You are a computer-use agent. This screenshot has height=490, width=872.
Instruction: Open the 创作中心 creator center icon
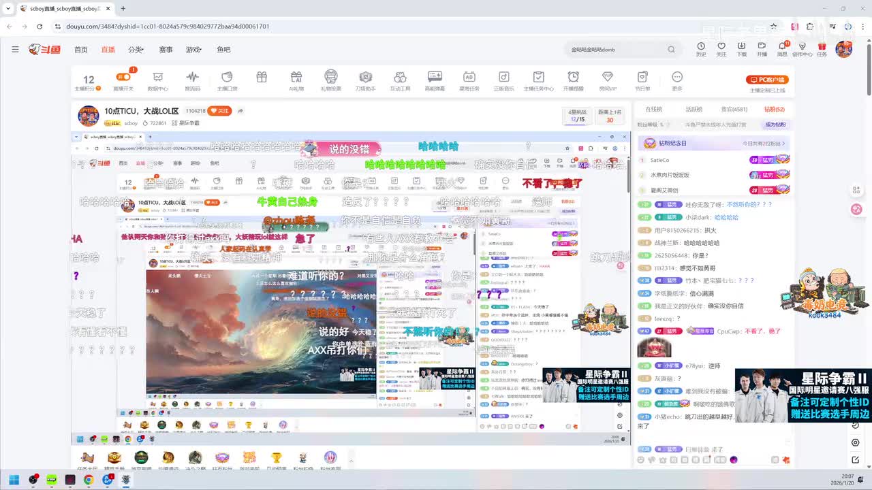pyautogui.click(x=802, y=49)
